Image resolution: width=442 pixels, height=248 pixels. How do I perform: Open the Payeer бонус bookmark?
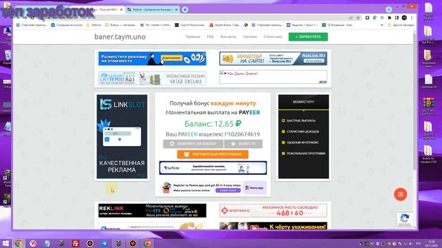[224, 25]
